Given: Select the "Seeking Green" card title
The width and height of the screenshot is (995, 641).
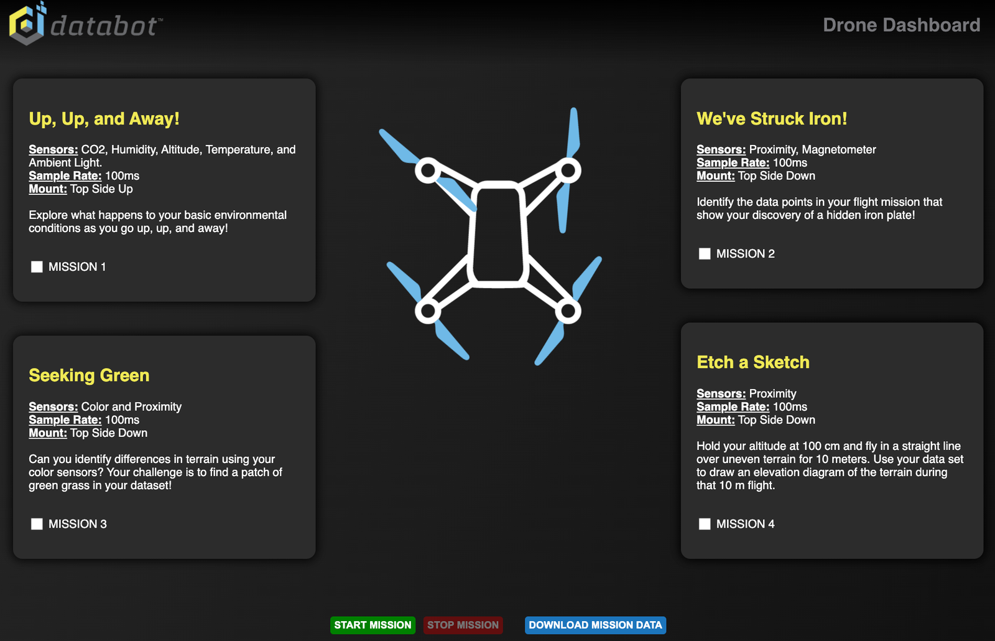Looking at the screenshot, I should tap(89, 375).
